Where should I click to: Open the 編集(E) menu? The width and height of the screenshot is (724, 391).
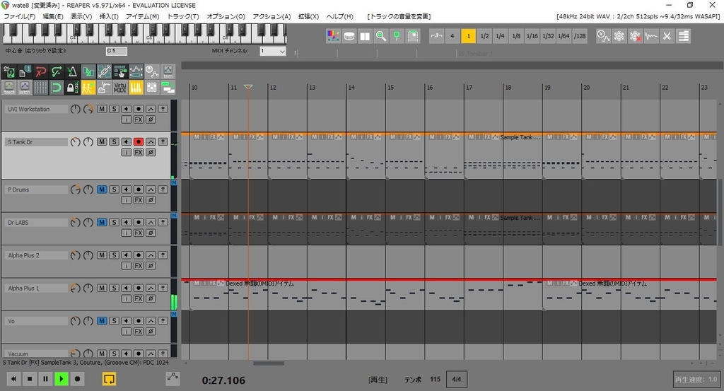coord(52,16)
